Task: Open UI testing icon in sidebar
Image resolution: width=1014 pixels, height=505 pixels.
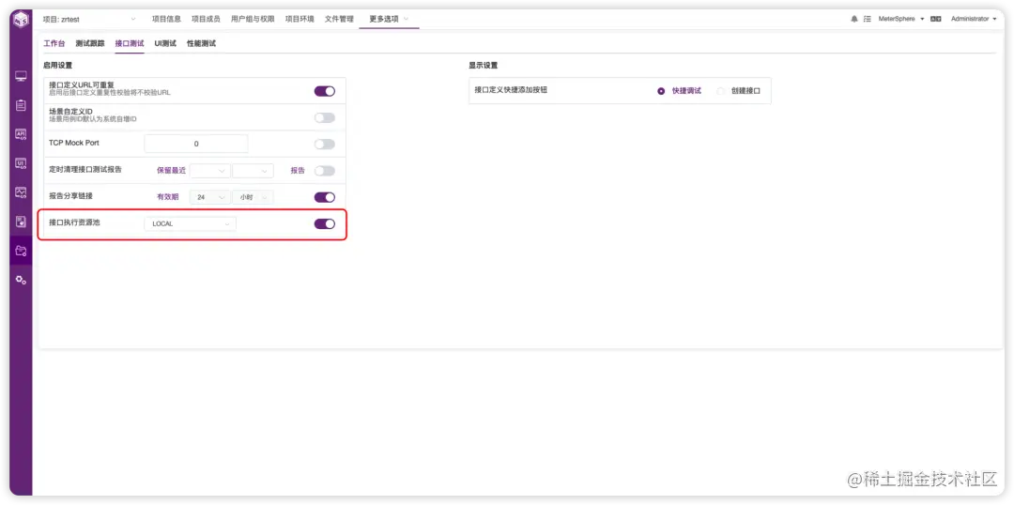Action: [x=21, y=163]
